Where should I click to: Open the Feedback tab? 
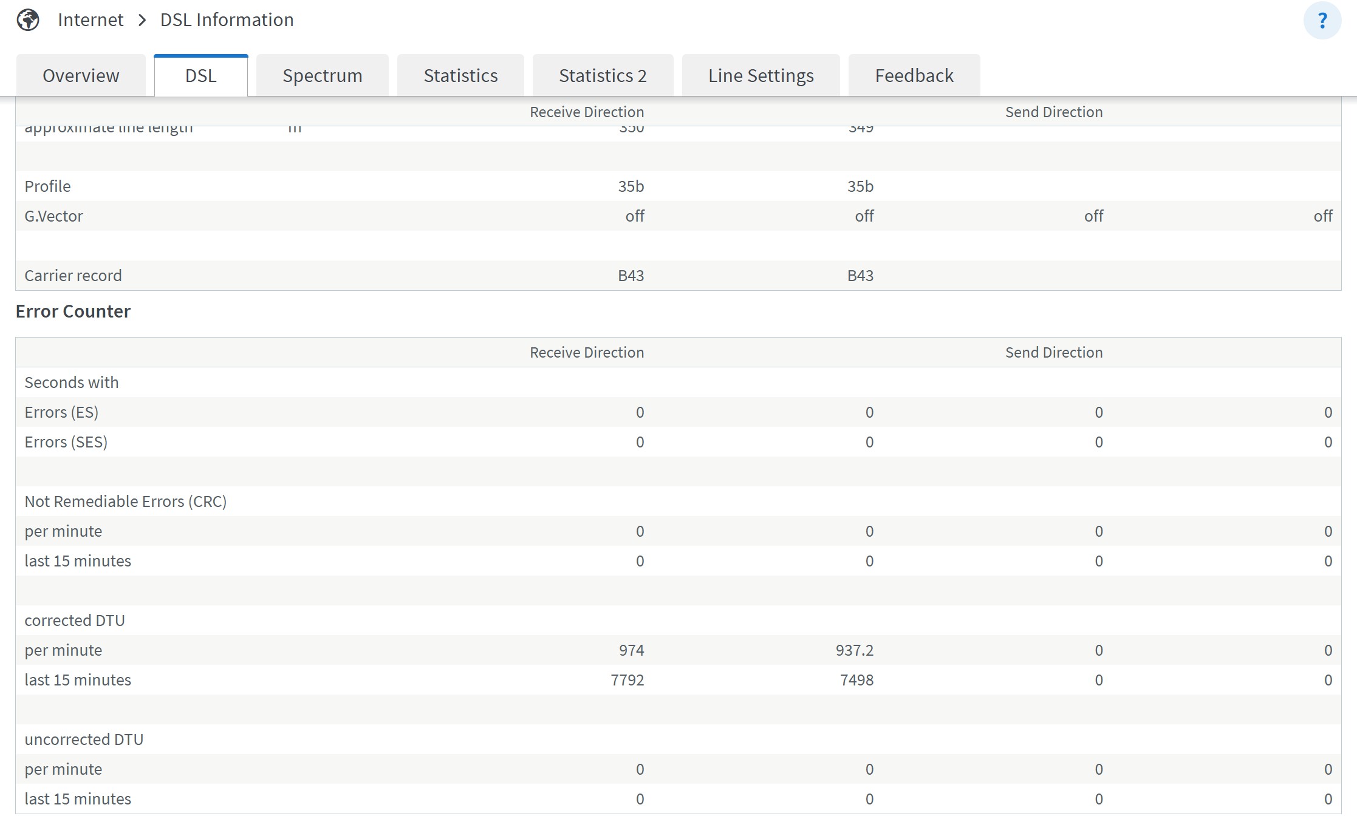click(x=914, y=75)
